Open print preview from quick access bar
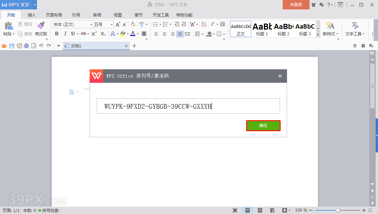Screen dimensions: 378x214 [x=34, y=46]
